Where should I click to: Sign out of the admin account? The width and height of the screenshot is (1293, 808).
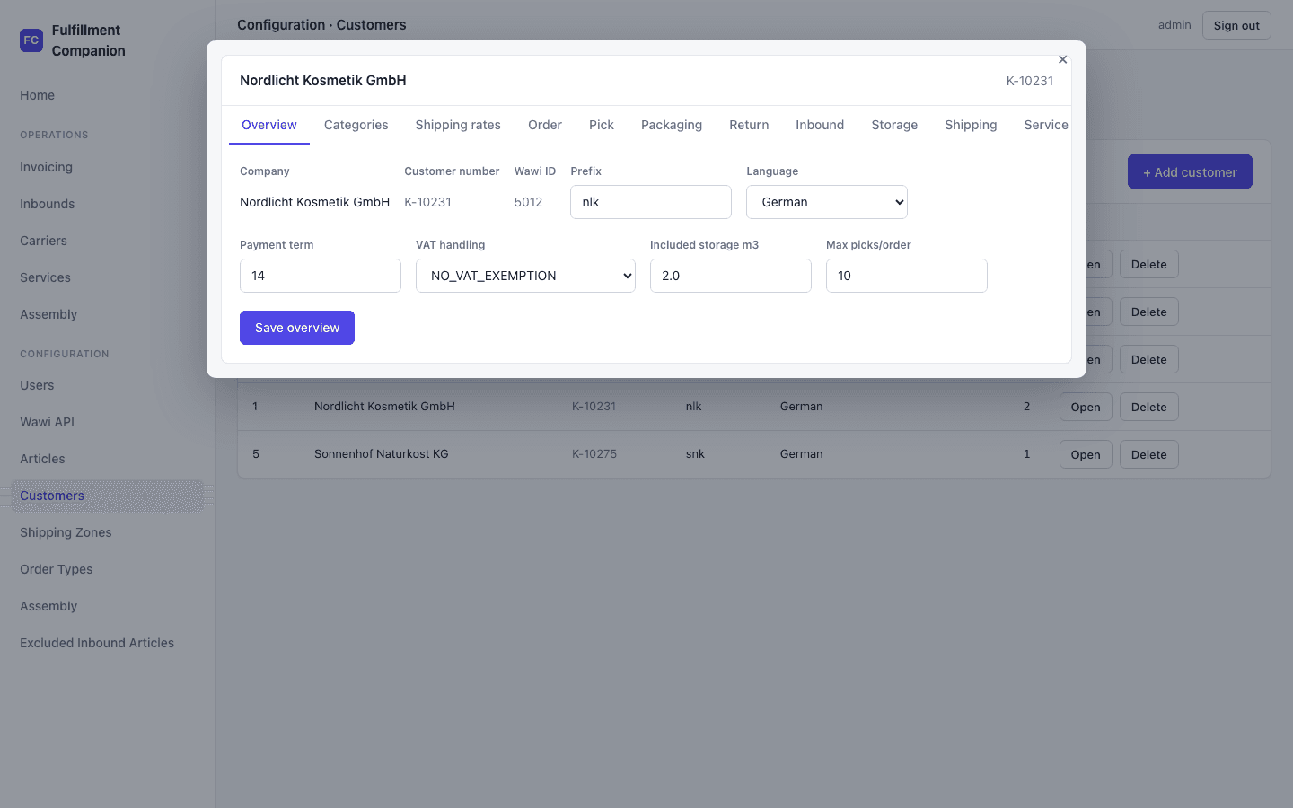pos(1236,25)
